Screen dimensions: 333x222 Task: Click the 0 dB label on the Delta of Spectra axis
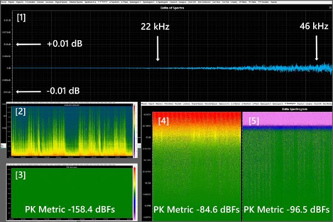tap(8, 68)
